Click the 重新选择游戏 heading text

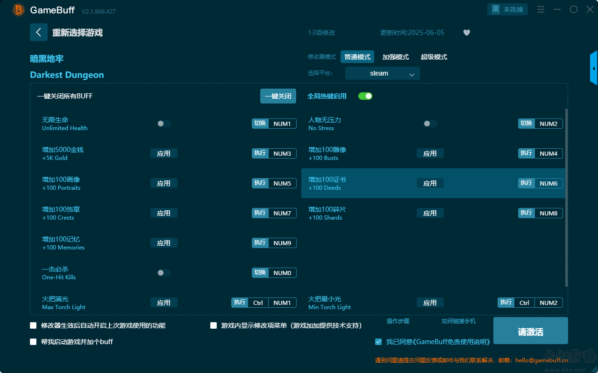(x=78, y=33)
